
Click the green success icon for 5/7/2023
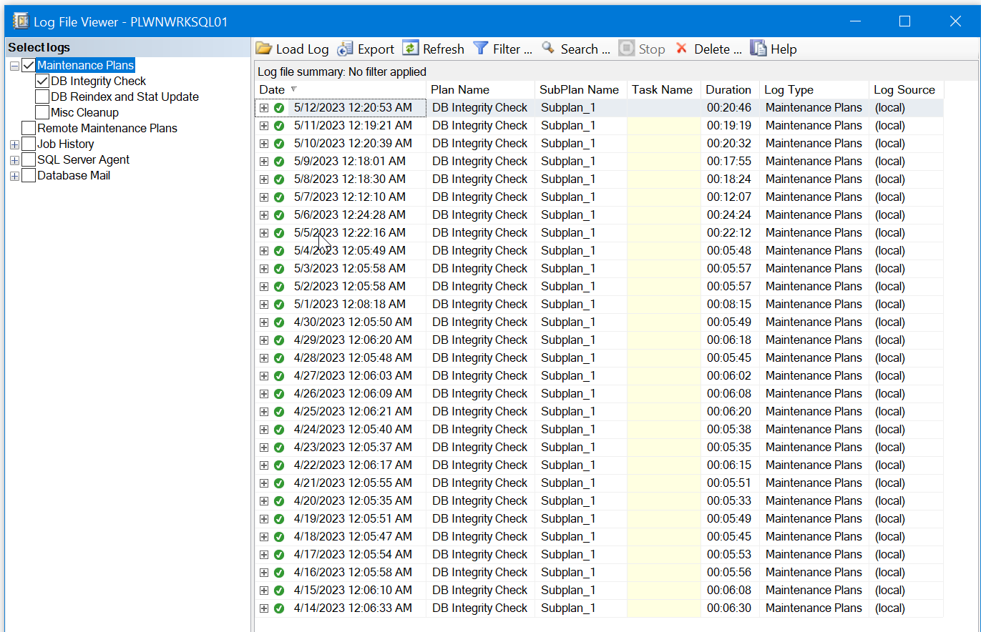279,197
